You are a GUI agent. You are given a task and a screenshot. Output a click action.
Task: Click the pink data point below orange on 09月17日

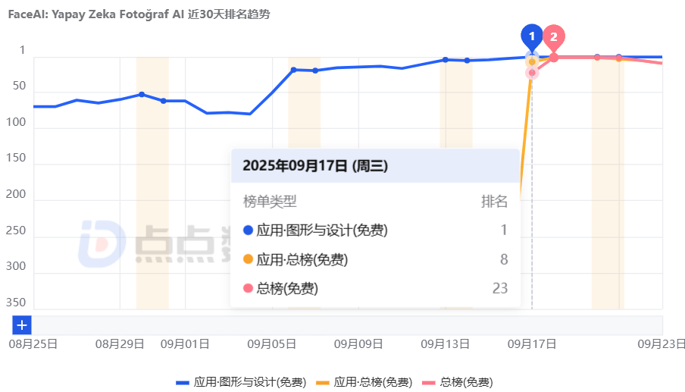pos(532,73)
